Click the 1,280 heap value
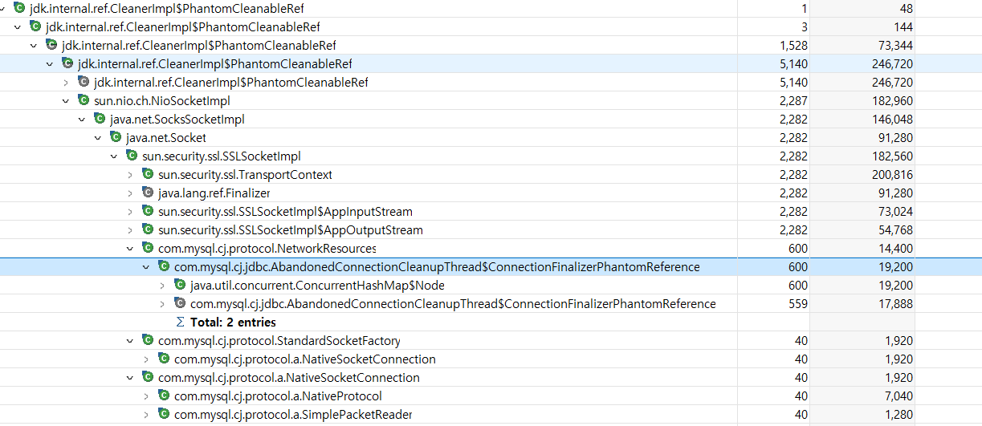This screenshot has width=982, height=426. [x=898, y=414]
